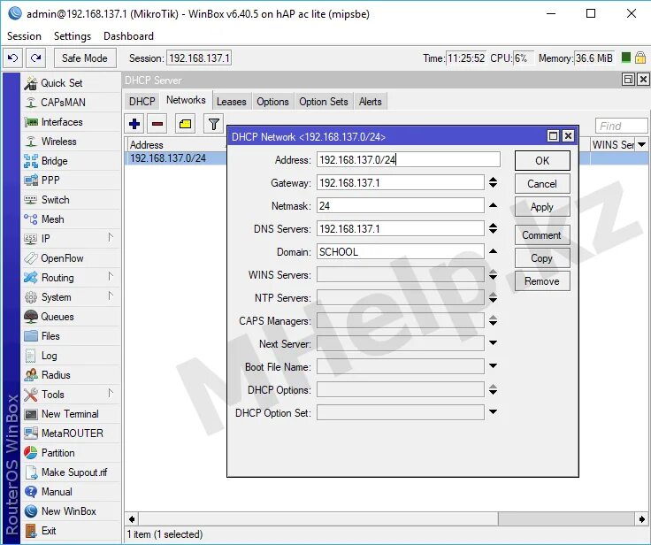This screenshot has width=651, height=545.
Task: Click DHCP Options up-down stepper
Action: click(x=493, y=389)
